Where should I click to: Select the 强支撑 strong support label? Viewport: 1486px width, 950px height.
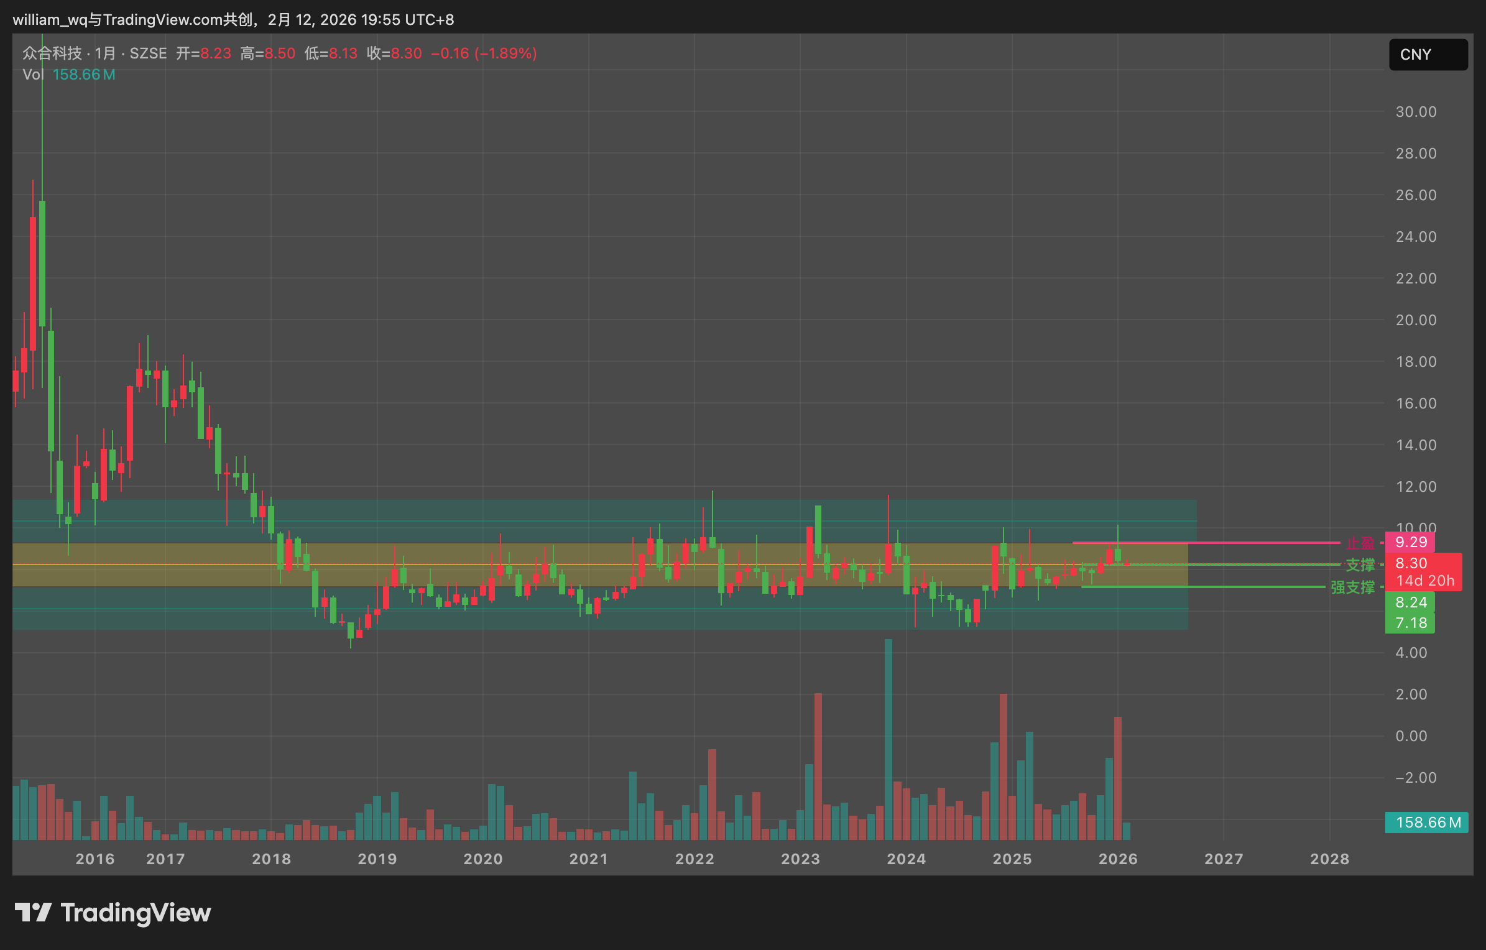point(1353,587)
